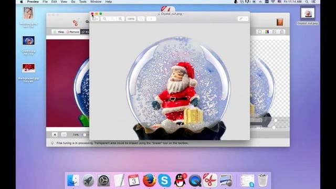This screenshot has width=336, height=189.
Task: Click the colorful background color icon
Action: (x=267, y=31)
